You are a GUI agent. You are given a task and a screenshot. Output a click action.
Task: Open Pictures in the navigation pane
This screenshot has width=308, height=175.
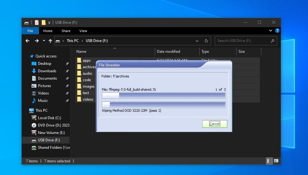(44, 86)
